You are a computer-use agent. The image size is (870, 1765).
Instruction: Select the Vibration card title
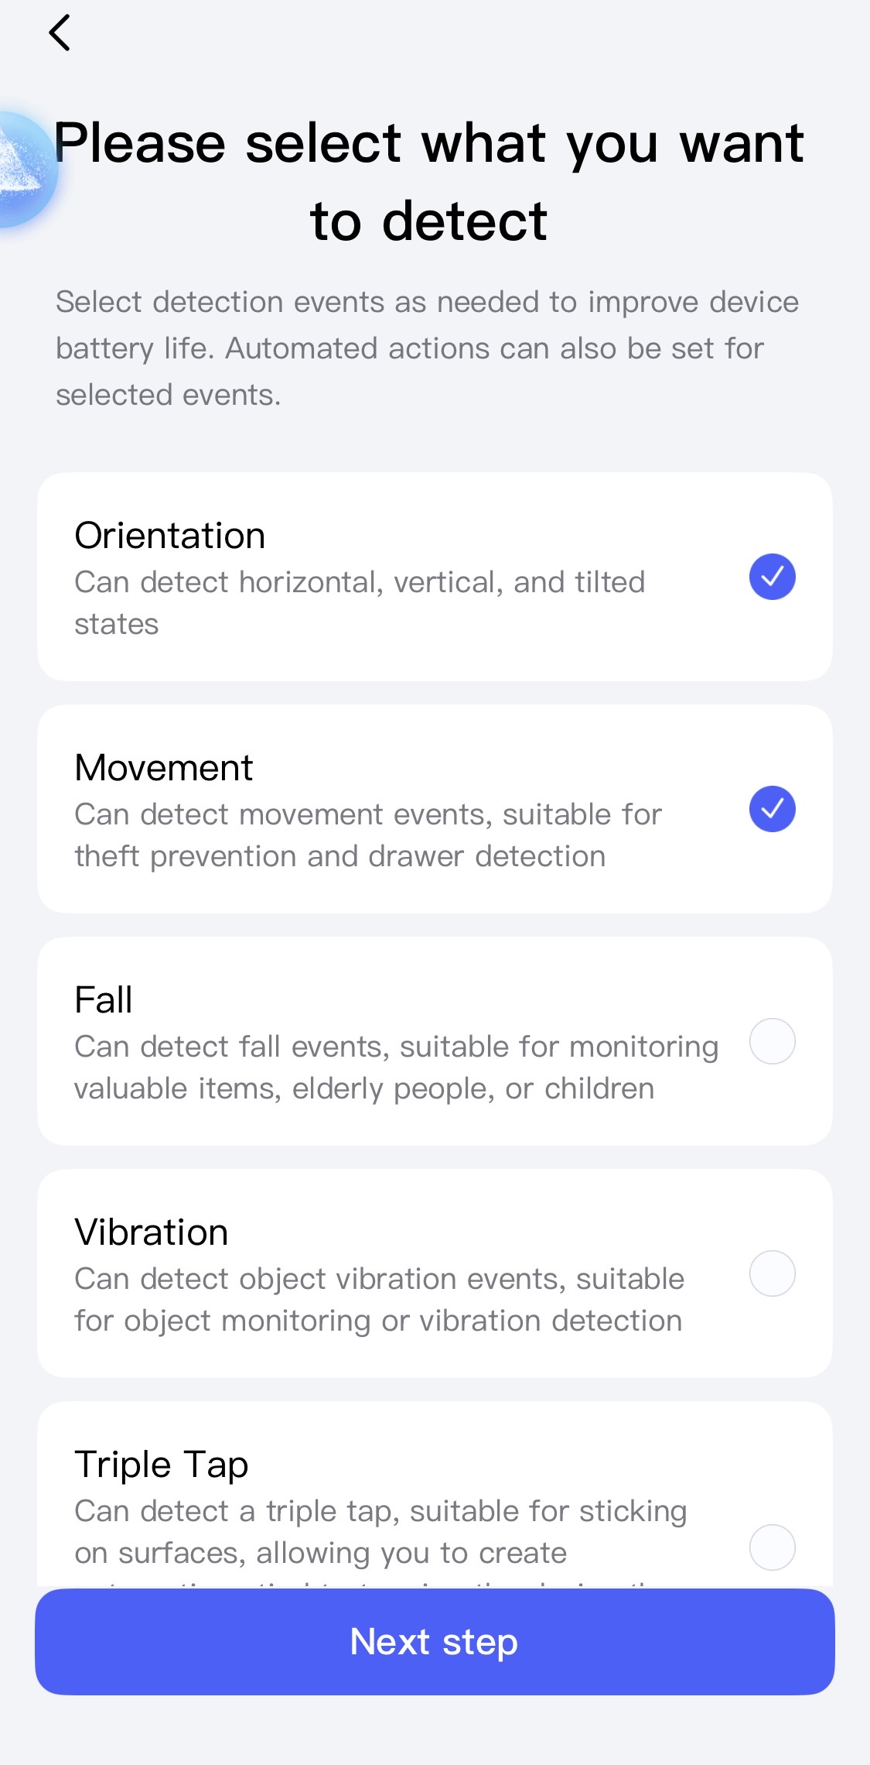pyautogui.click(x=152, y=1232)
